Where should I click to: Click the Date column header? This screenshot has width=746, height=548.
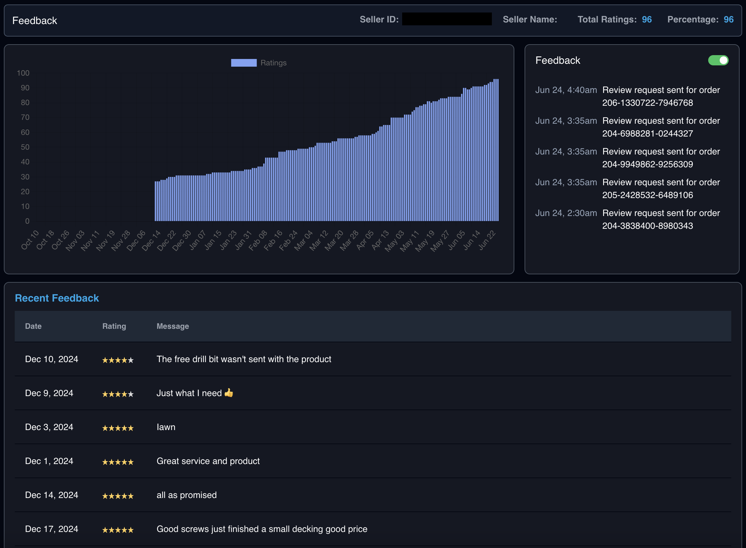click(33, 326)
